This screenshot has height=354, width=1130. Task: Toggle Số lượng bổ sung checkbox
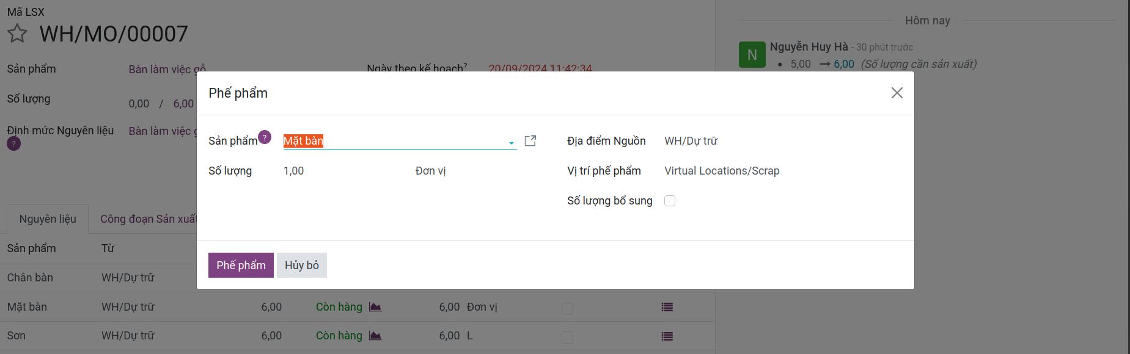(670, 201)
